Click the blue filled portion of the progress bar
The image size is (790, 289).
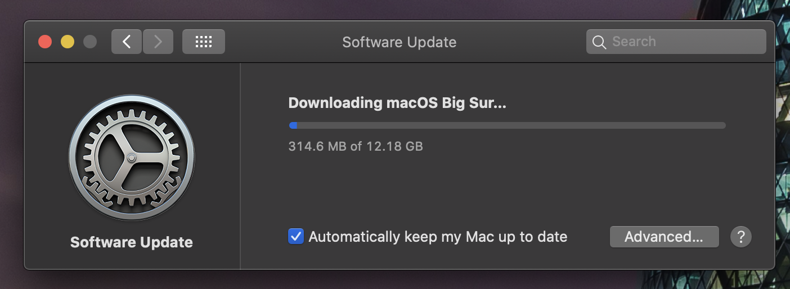pos(293,125)
